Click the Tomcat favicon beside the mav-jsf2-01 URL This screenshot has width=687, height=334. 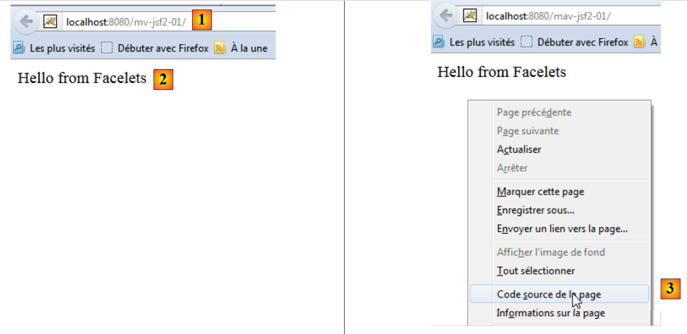tap(470, 16)
